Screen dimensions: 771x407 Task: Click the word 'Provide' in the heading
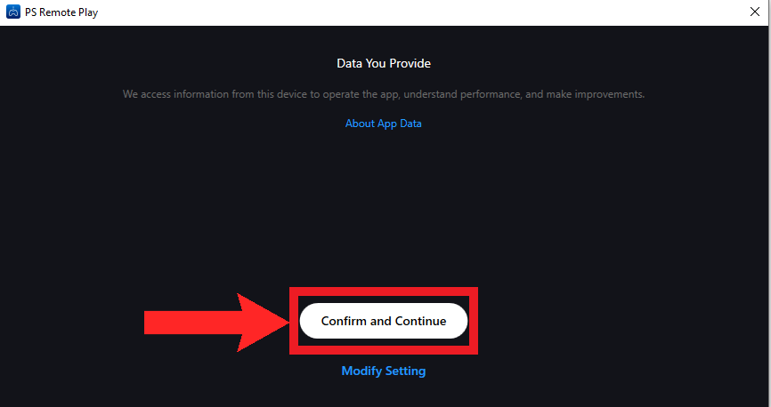point(408,64)
